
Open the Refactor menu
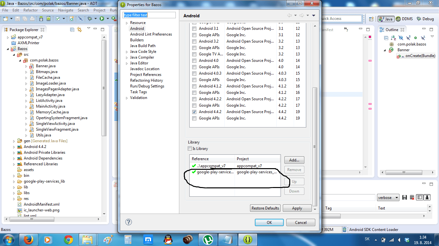pos(31,10)
